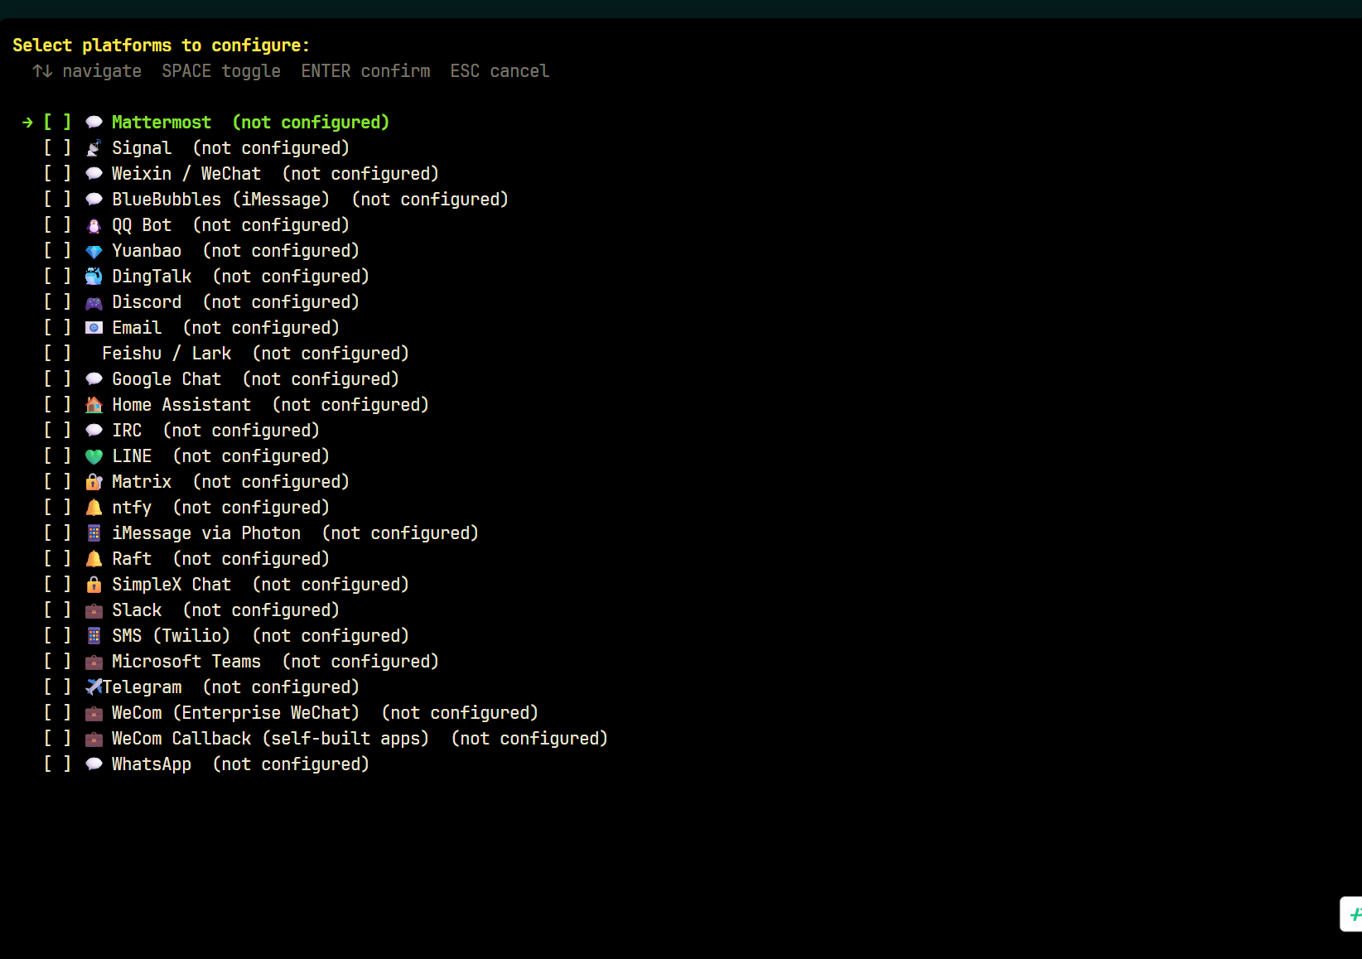Image resolution: width=1362 pixels, height=959 pixels.
Task: Click the Telegram airplane icon
Action: pos(94,687)
